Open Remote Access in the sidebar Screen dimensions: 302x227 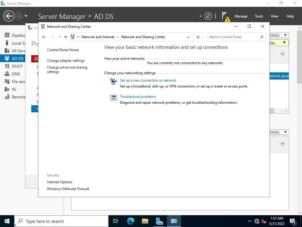point(13,97)
